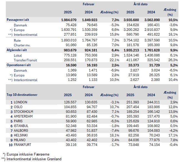The height and width of the screenshot is (162, 182).
Task: Click ISTANBUL in the destinations list
Action: click(21, 126)
